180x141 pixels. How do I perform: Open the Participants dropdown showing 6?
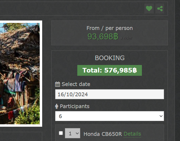[109, 116]
